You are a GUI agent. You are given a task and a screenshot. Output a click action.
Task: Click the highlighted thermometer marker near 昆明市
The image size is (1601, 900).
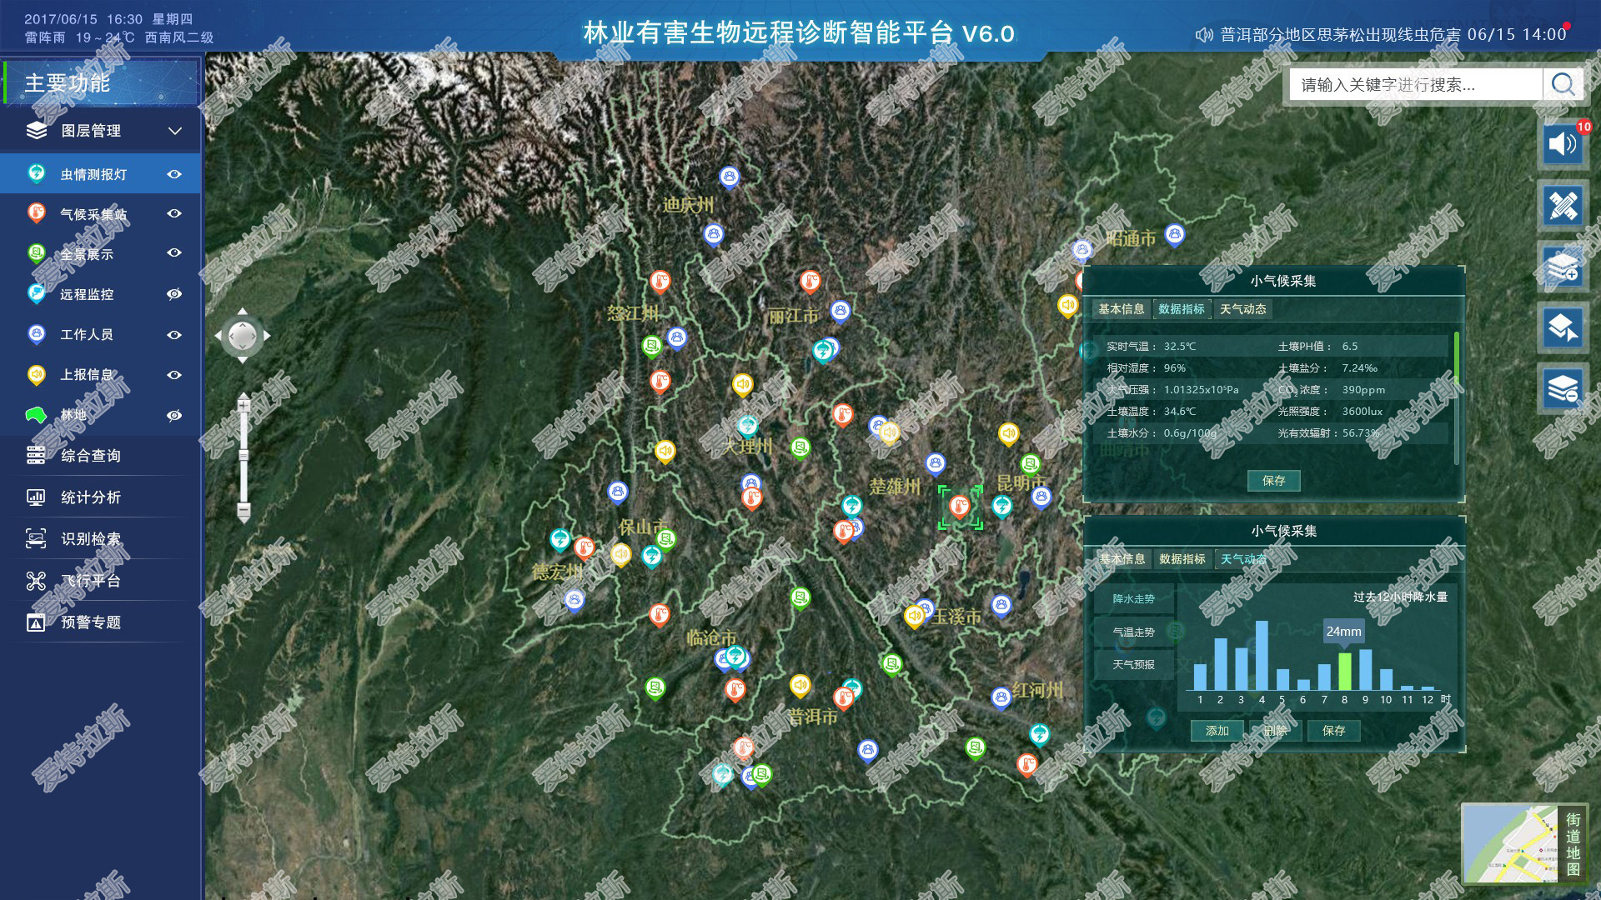point(960,507)
